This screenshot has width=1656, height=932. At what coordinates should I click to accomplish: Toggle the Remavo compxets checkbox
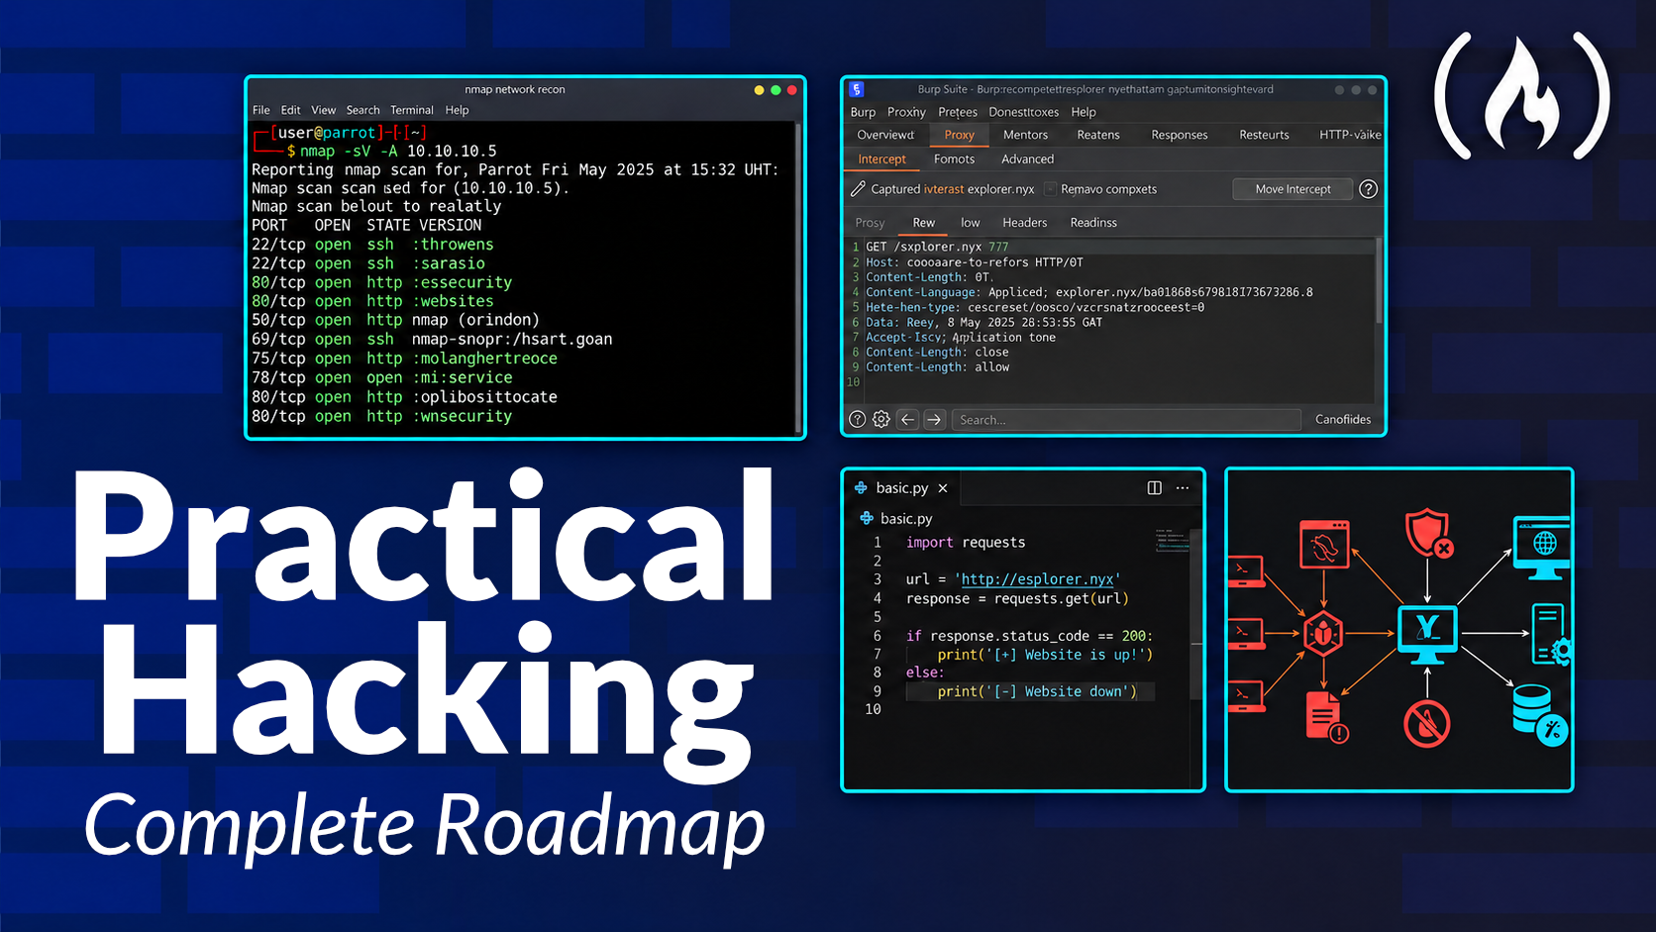tap(1050, 188)
